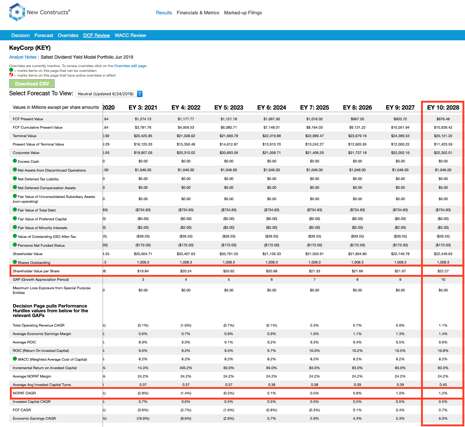Click green override dot next to Excess Cash
Viewport: 465px width, 427px height.
pyautogui.click(x=15, y=161)
